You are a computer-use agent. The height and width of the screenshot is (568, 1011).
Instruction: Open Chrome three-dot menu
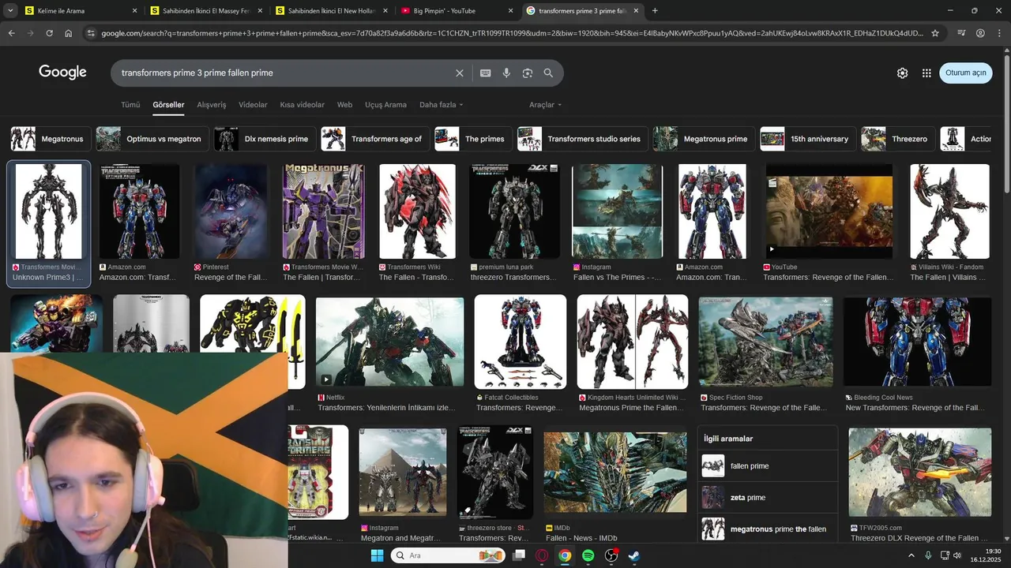(999, 33)
